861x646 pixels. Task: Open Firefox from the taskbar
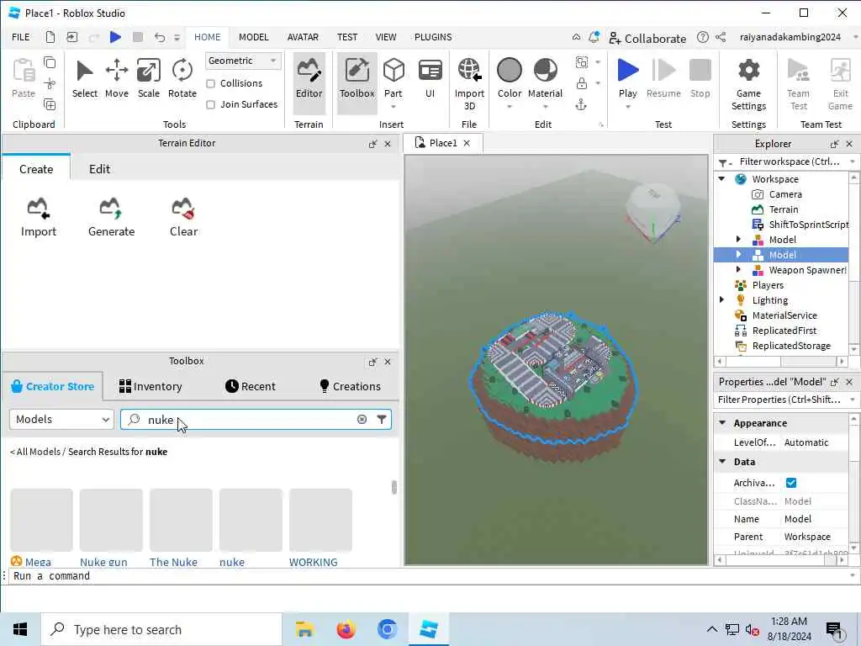point(346,629)
